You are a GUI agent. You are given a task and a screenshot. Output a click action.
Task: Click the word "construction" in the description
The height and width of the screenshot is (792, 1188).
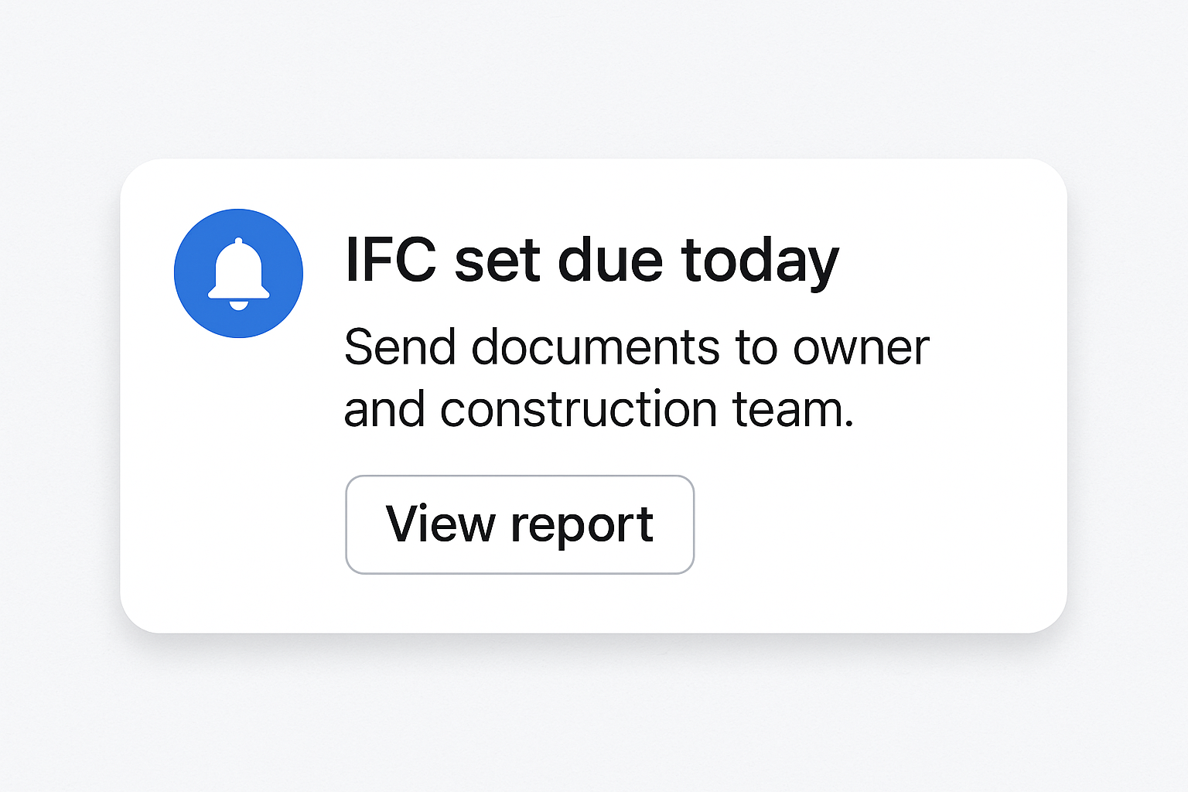click(x=579, y=409)
